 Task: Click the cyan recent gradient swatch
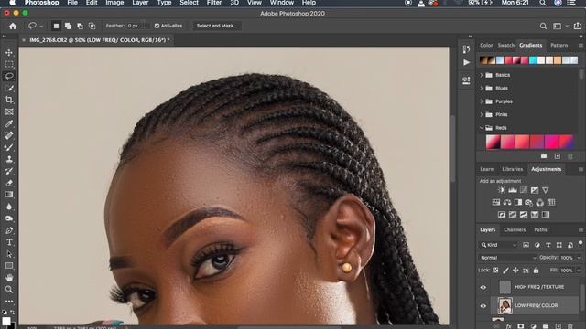click(x=533, y=59)
